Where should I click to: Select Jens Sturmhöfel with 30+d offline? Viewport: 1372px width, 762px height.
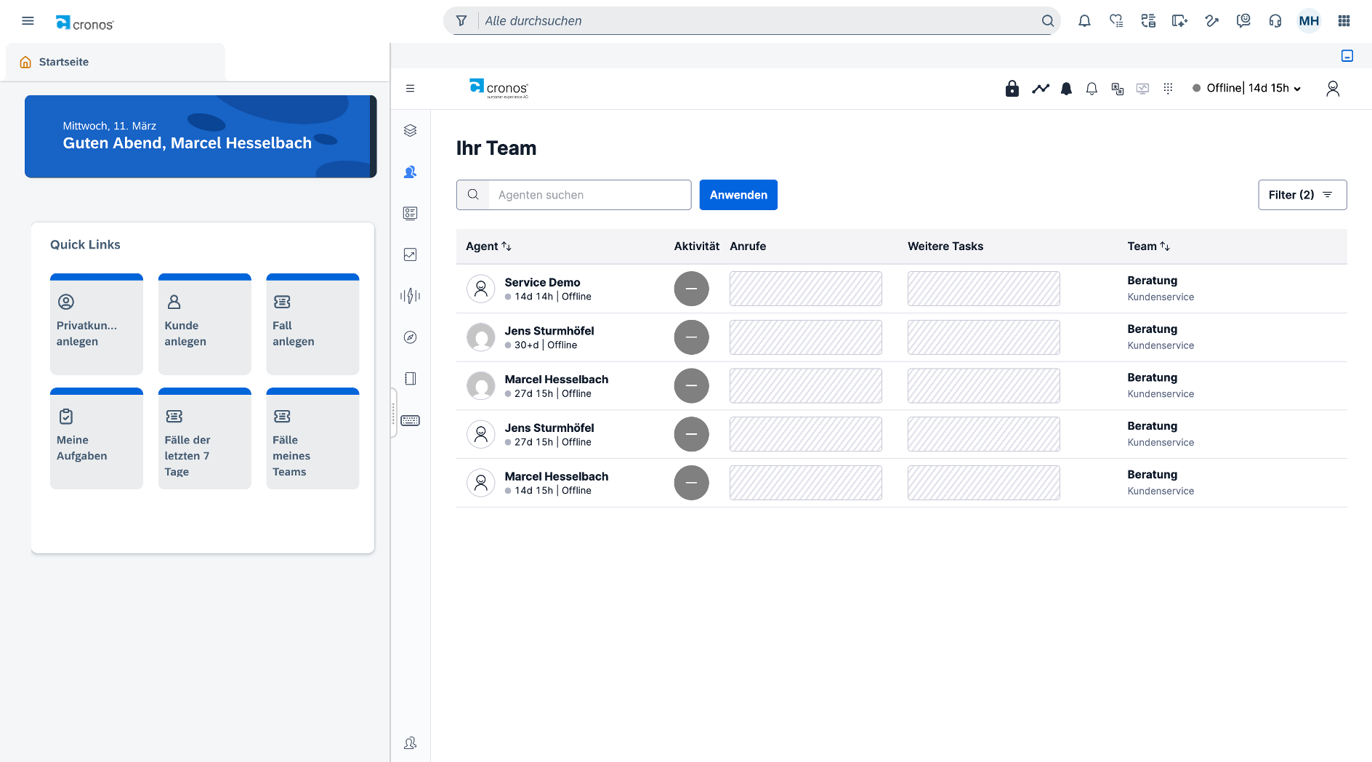tap(549, 331)
